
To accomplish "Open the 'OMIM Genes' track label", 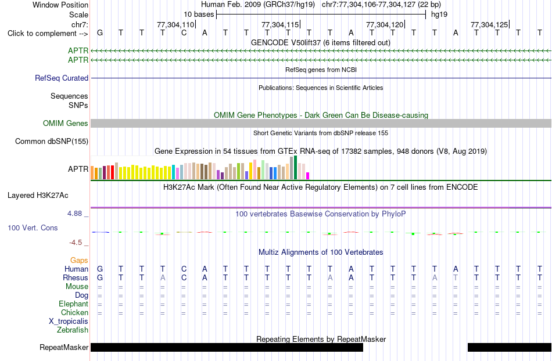I will click(x=65, y=124).
